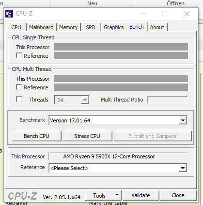Select the Memory tab
The image size is (203, 205).
(x=68, y=27)
